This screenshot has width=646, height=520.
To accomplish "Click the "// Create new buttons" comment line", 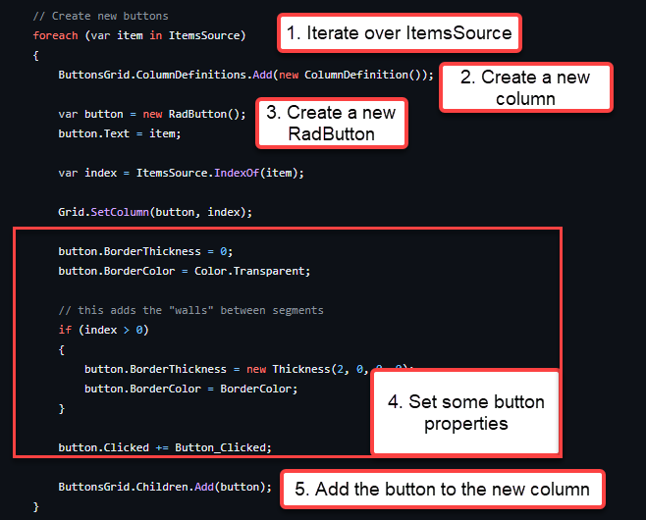I will click(100, 16).
